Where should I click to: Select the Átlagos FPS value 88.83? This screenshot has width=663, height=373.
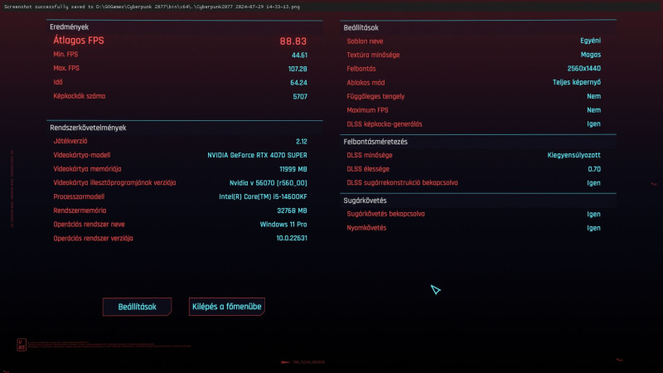pyautogui.click(x=293, y=41)
